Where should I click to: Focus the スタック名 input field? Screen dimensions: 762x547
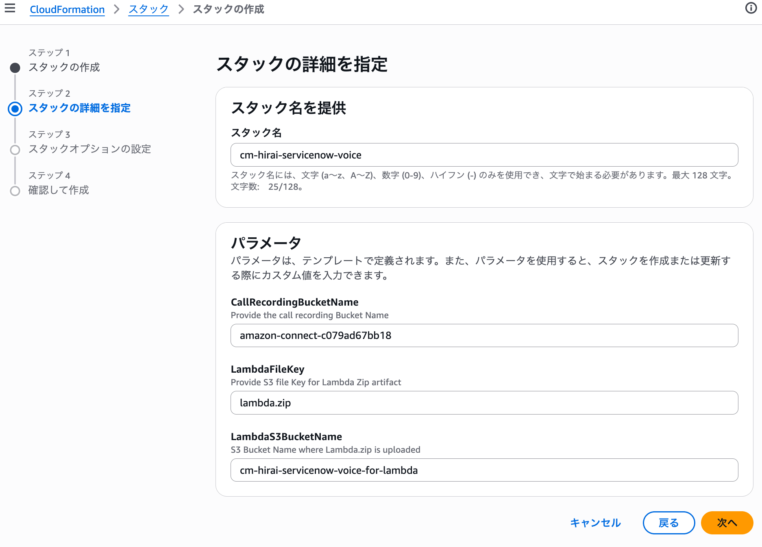(484, 155)
